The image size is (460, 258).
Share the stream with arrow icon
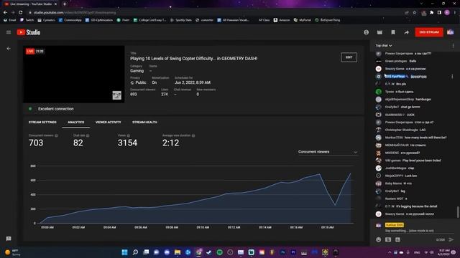coord(406,32)
